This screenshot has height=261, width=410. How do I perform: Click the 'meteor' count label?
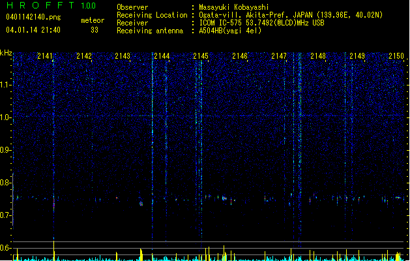(93, 20)
